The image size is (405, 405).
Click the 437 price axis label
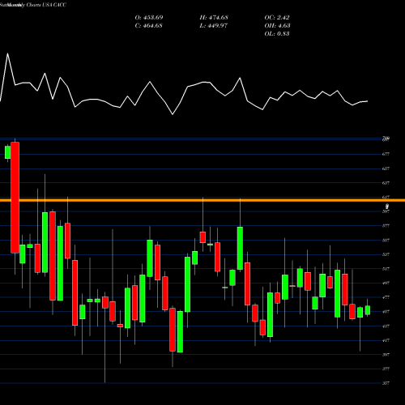(x=386, y=326)
